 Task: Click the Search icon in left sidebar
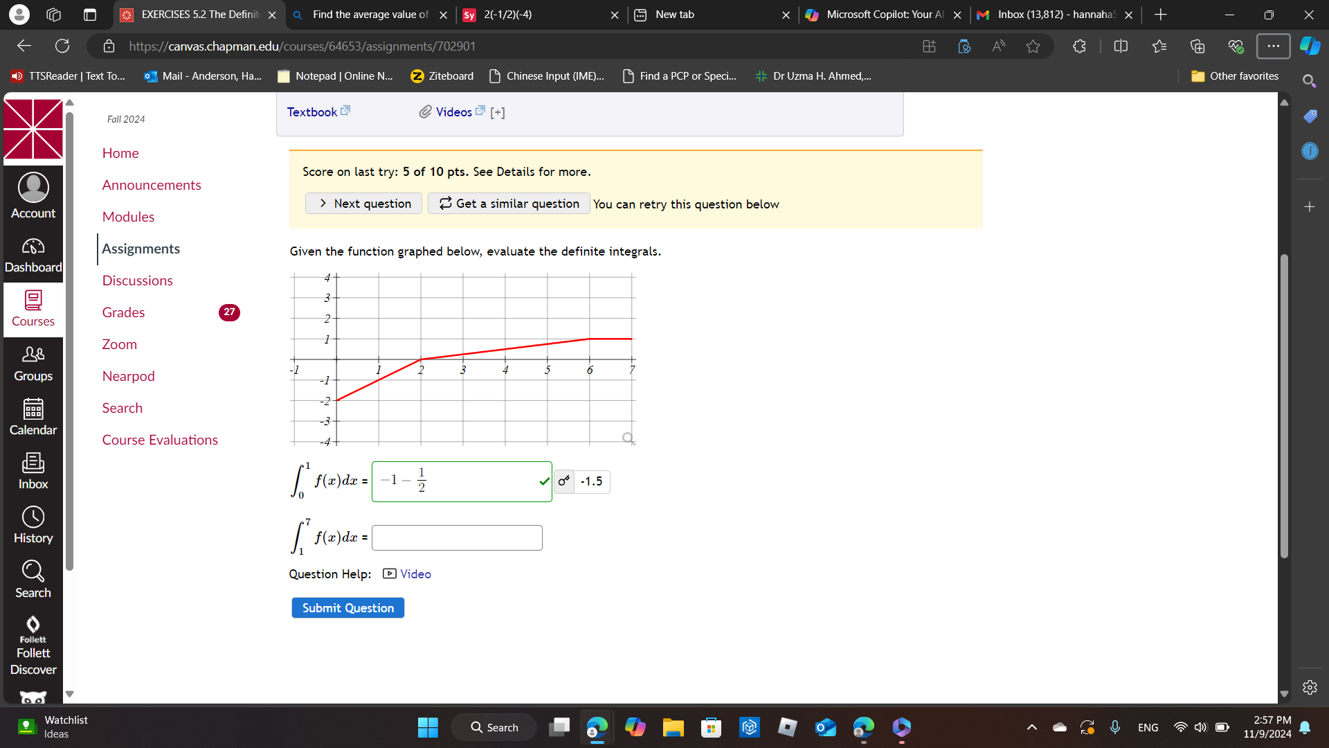(x=32, y=570)
